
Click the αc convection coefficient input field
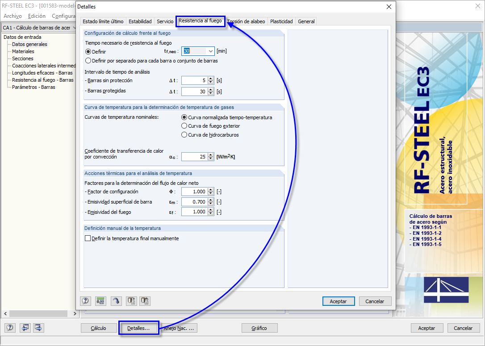click(x=195, y=157)
